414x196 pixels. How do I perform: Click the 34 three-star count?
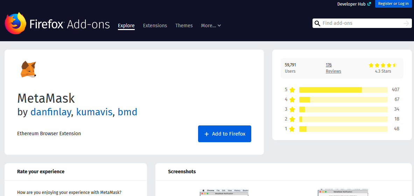coord(397,109)
